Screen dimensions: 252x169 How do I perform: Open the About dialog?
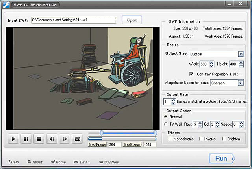click(x=35, y=162)
